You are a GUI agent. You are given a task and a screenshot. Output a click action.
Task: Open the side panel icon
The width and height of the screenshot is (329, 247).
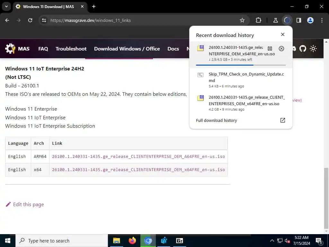coord(298,20)
